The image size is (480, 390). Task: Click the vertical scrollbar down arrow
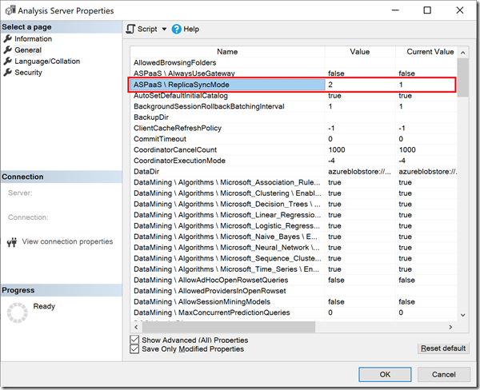coord(463,315)
